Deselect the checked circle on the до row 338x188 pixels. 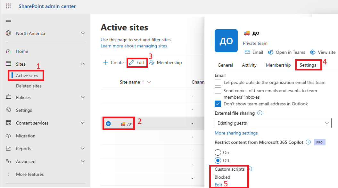[108, 124]
